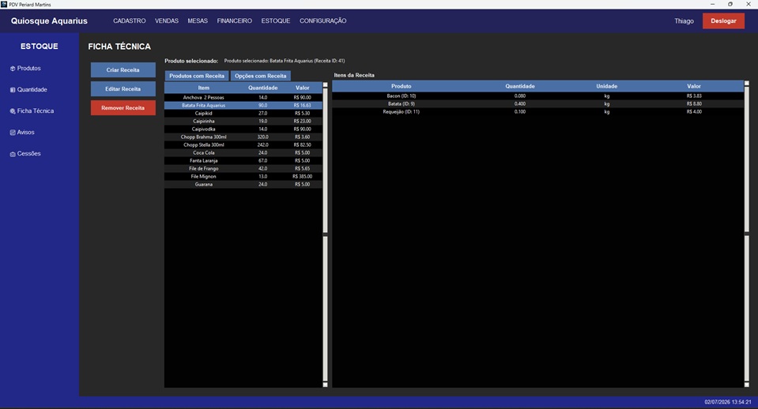The width and height of the screenshot is (758, 409).
Task: Select the Chopp Stella 300ml row
Action: [243, 144]
